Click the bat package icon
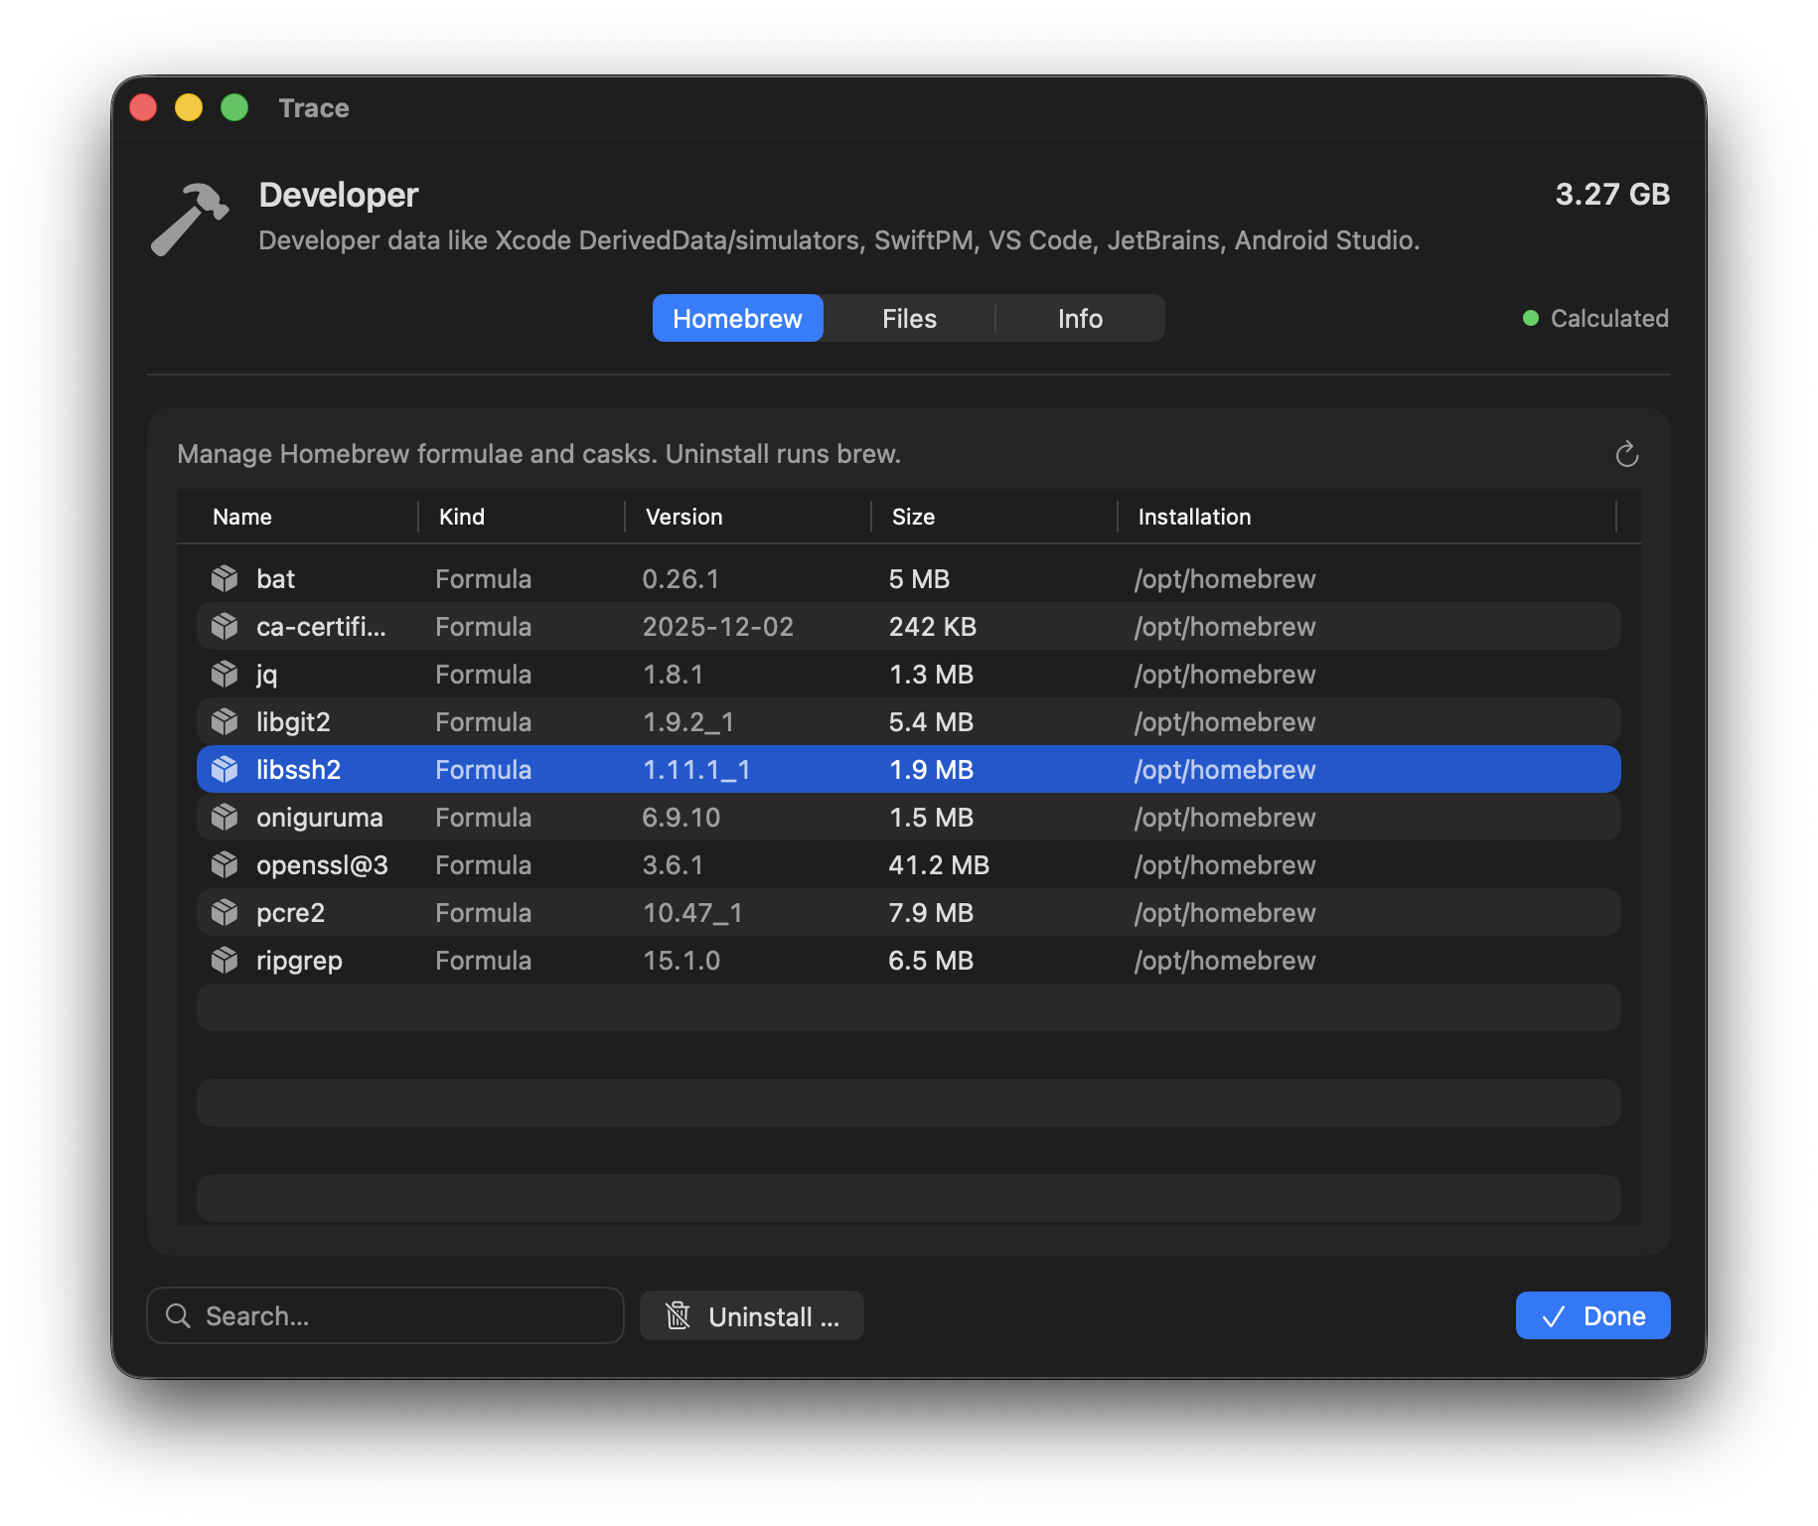1818x1526 pixels. click(225, 578)
